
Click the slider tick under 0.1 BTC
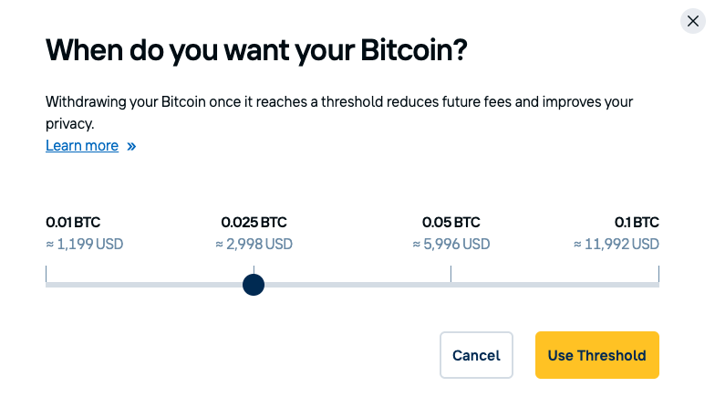click(x=658, y=275)
